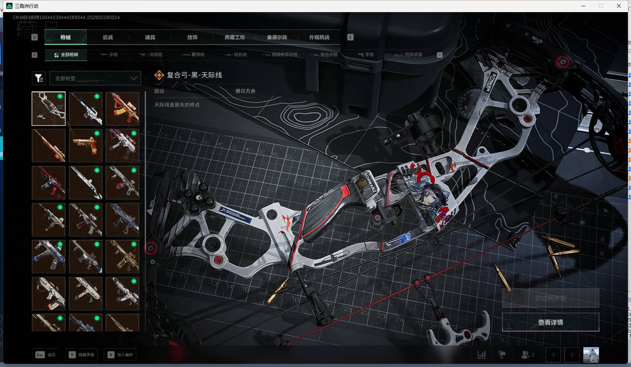Add a teammate via the first plus slot
The height and width of the screenshot is (367, 631).
point(553,355)
